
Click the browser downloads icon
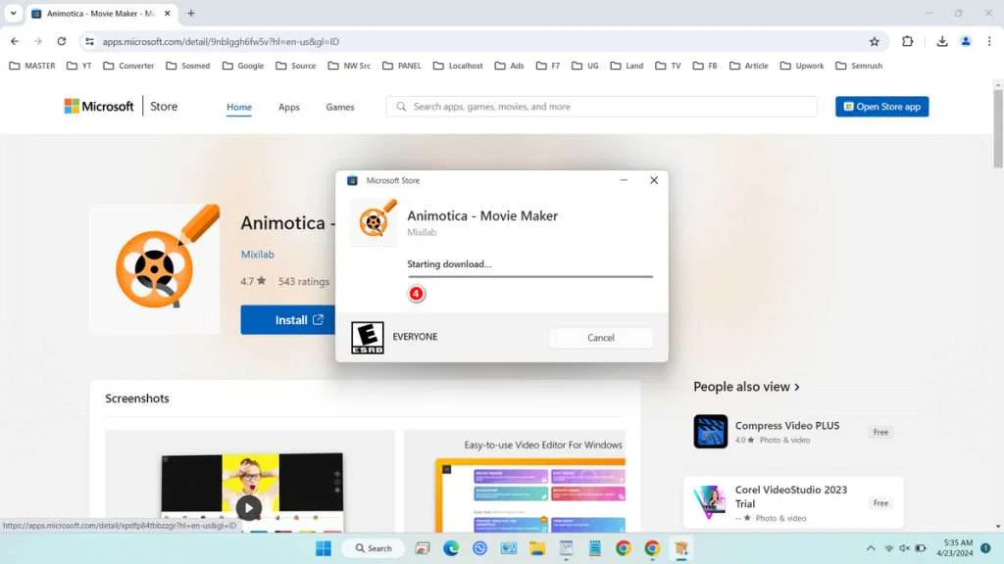point(941,41)
